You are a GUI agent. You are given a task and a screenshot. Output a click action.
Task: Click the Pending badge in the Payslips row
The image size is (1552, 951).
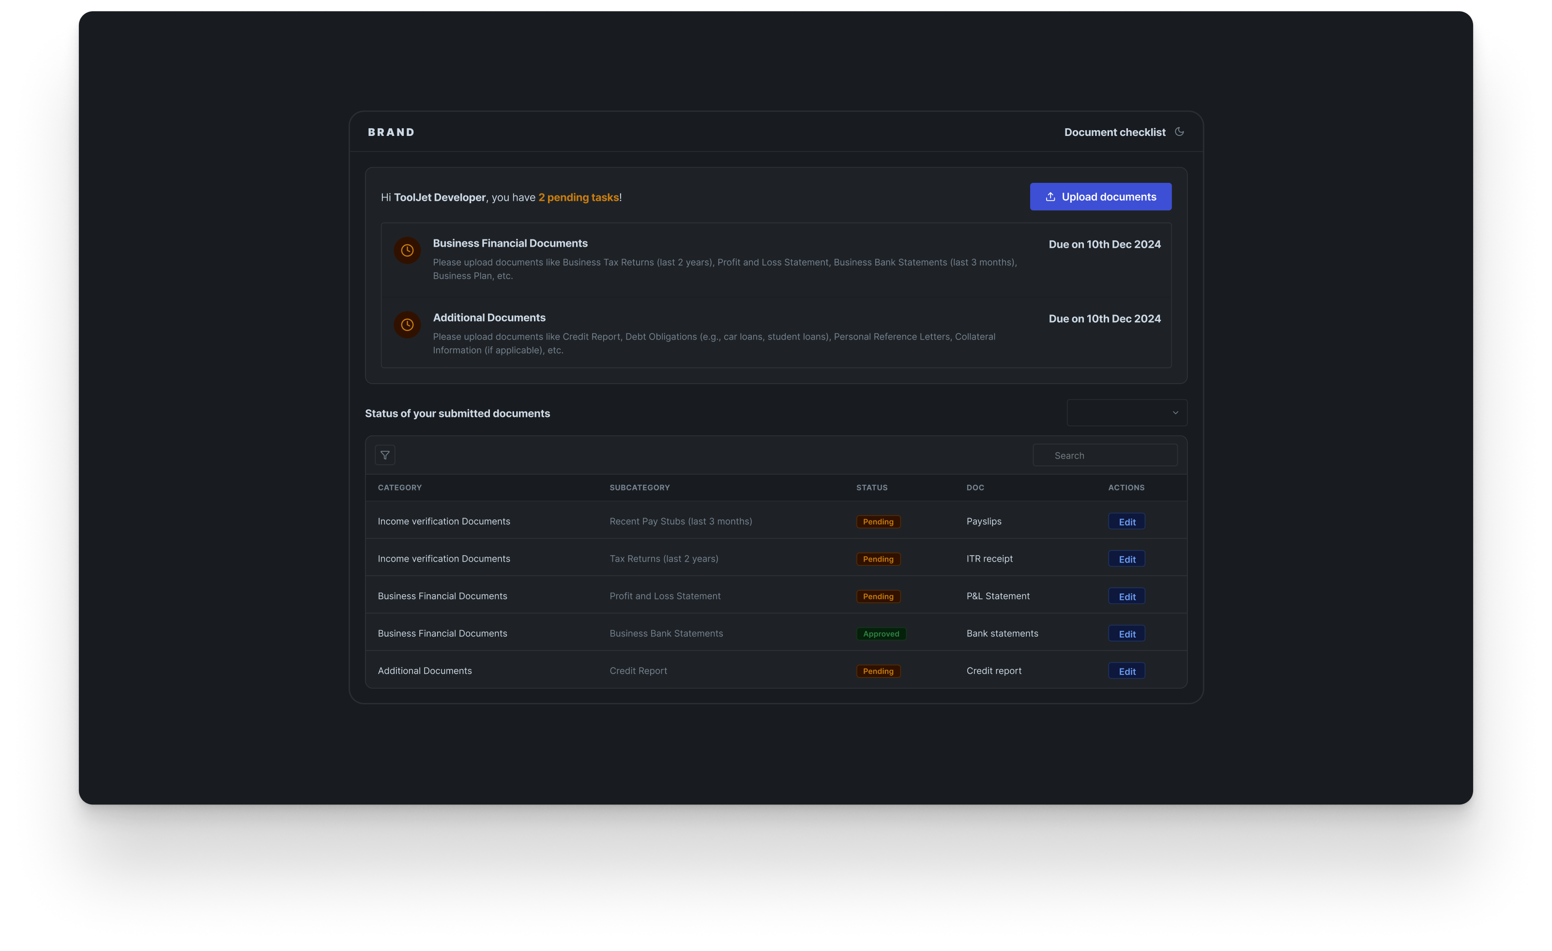point(878,522)
